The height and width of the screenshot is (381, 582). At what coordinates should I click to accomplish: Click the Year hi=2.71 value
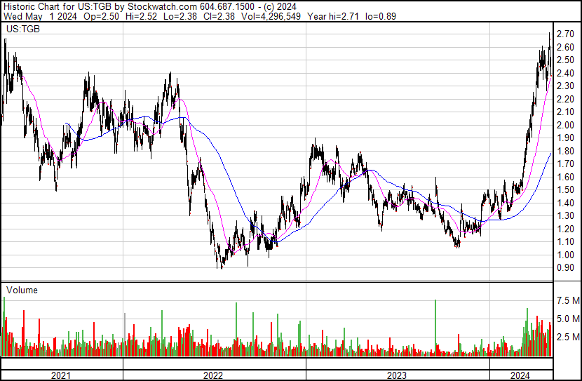332,16
